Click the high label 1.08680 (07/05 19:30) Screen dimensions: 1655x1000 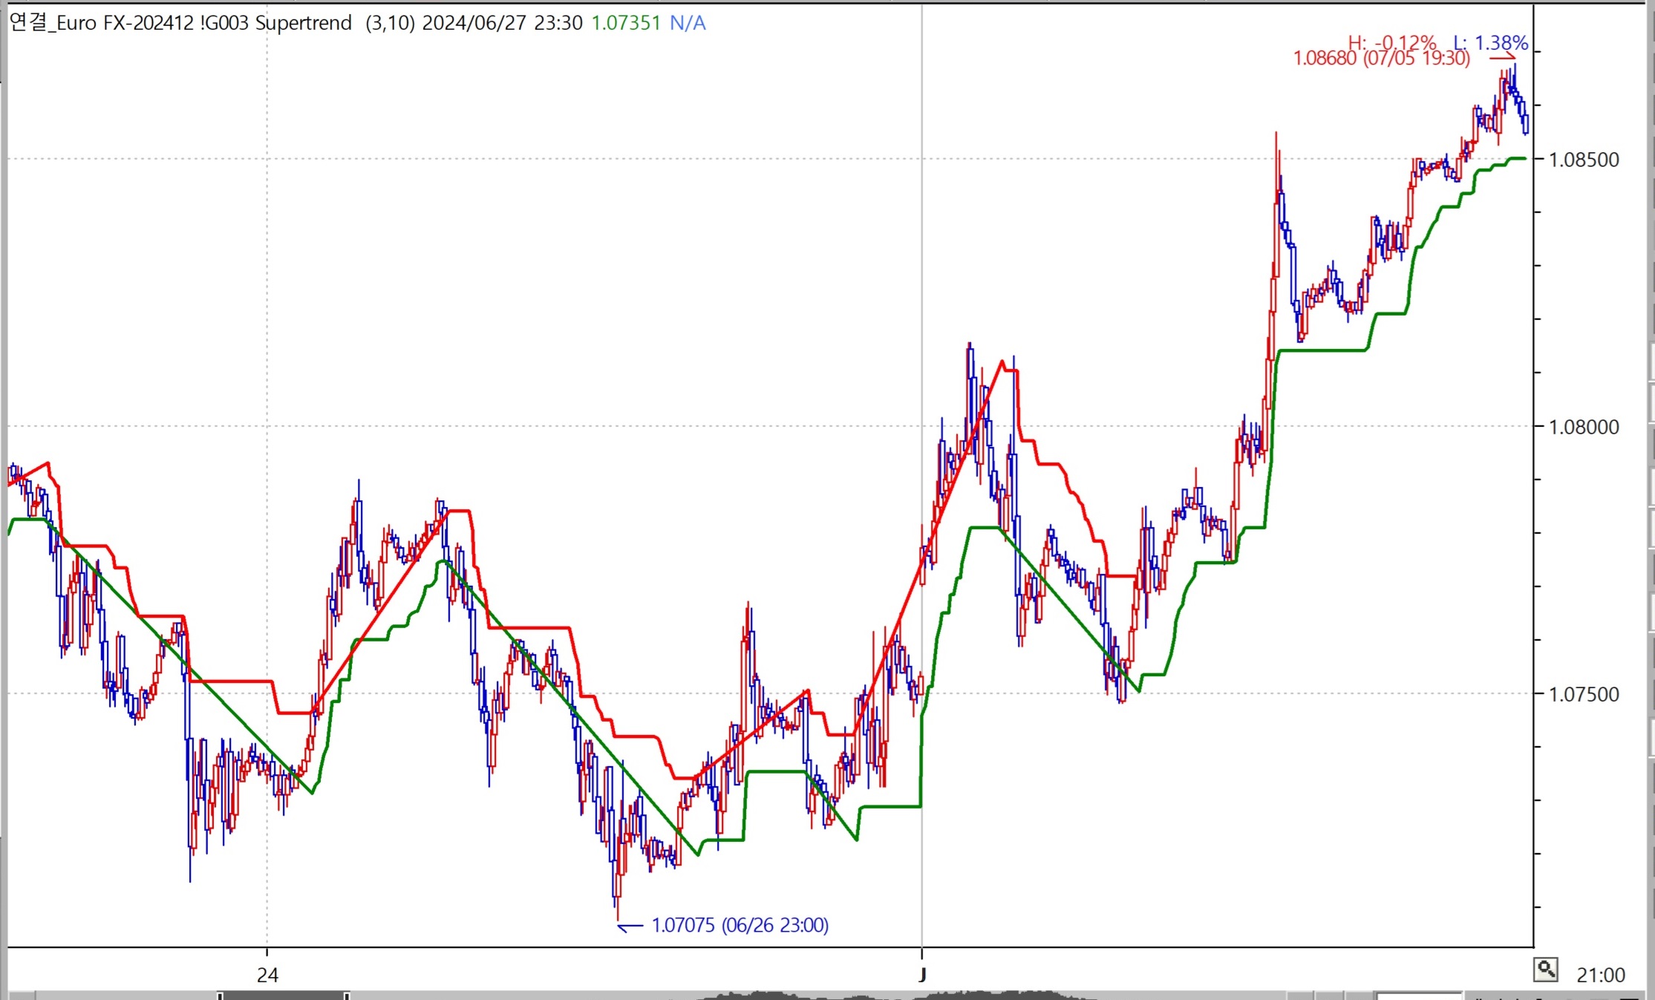1381,59
